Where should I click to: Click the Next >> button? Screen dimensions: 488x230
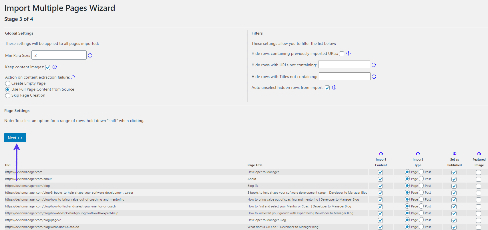point(15,138)
